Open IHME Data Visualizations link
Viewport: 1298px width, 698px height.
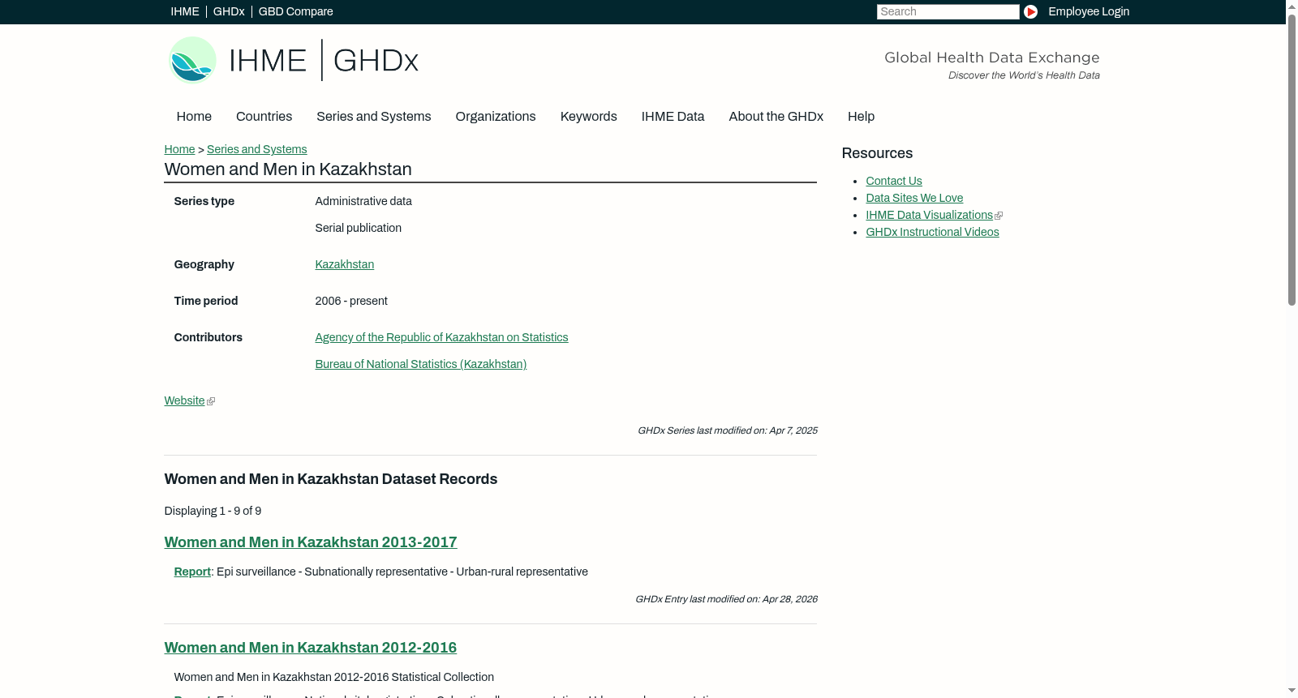tap(930, 215)
